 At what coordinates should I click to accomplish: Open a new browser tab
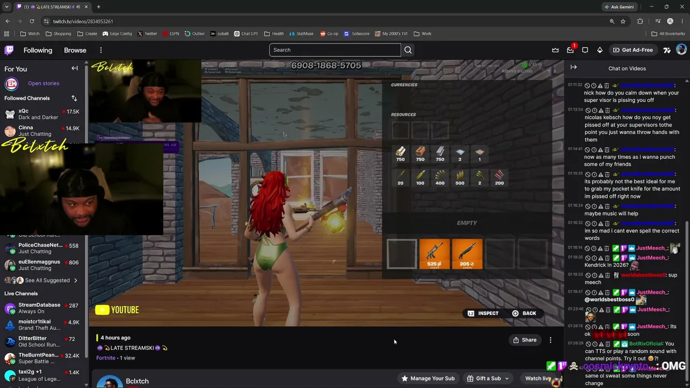(x=98, y=7)
